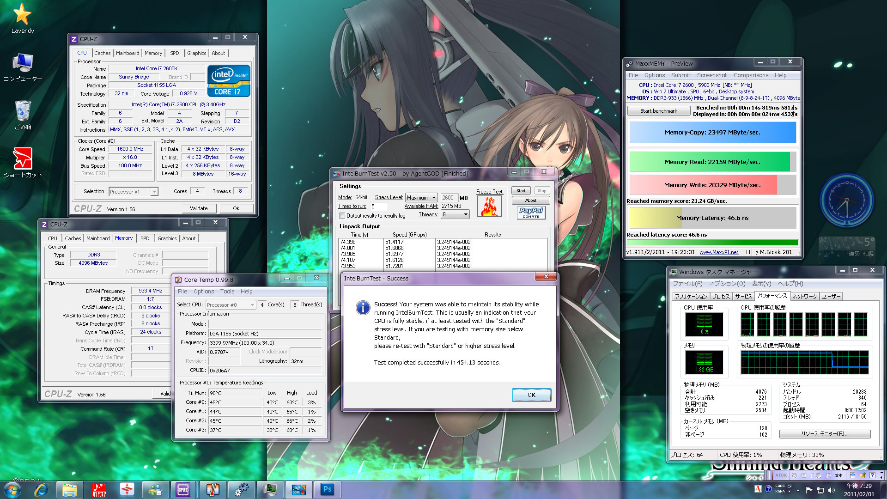Open Core Temp Select CPU dropdown
The height and width of the screenshot is (499, 887).
pyautogui.click(x=231, y=305)
